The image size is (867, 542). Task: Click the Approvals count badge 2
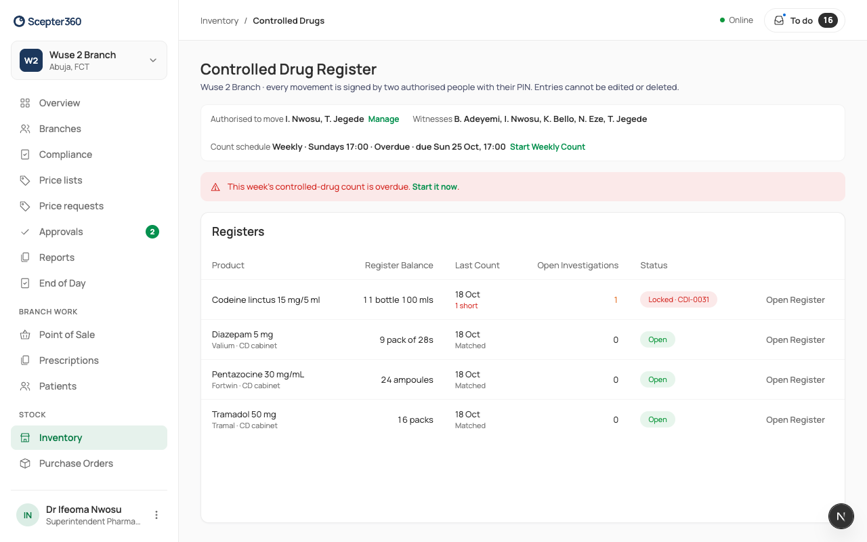point(152,232)
